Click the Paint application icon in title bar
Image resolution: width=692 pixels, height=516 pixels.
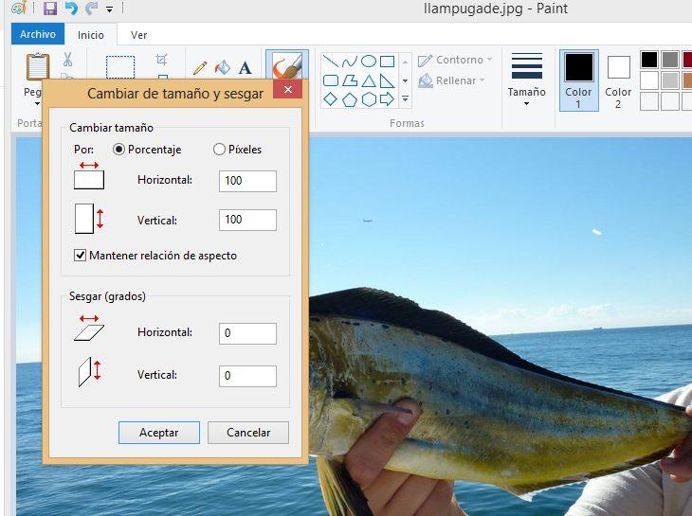tap(19, 8)
